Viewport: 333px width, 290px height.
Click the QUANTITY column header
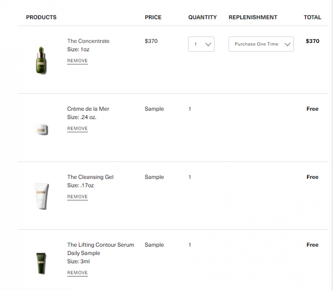click(x=203, y=17)
